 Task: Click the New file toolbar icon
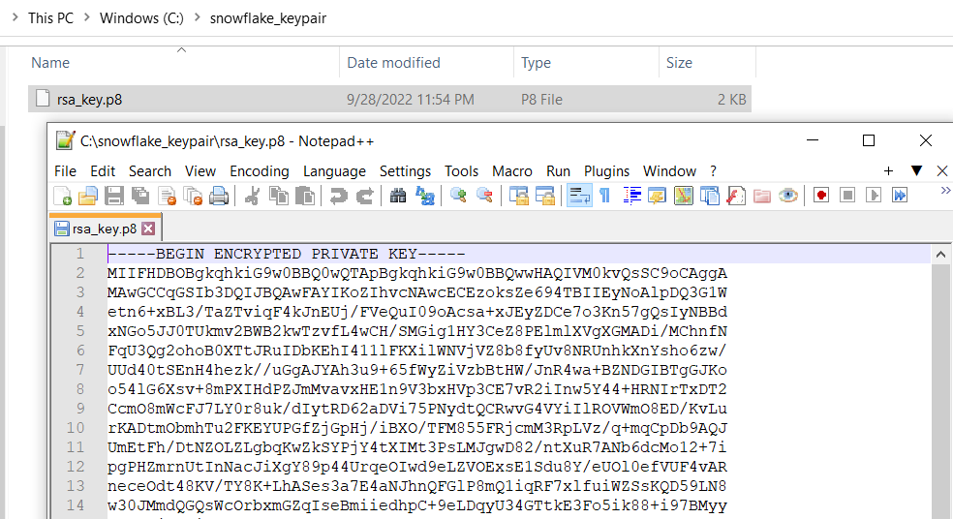63,197
